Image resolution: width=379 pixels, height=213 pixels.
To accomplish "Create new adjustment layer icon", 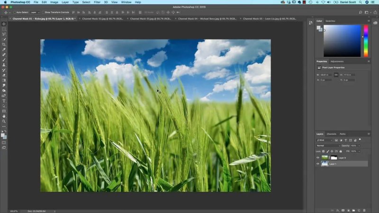I will pyautogui.click(x=348, y=210).
